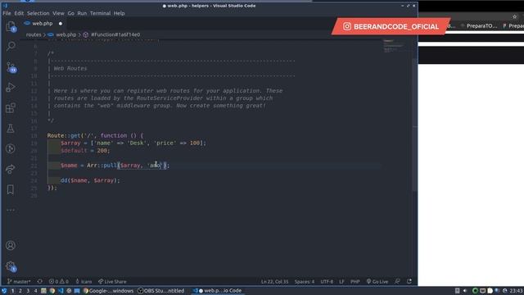Open the Run and Debug view
Image resolution: width=524 pixels, height=295 pixels.
(11, 88)
